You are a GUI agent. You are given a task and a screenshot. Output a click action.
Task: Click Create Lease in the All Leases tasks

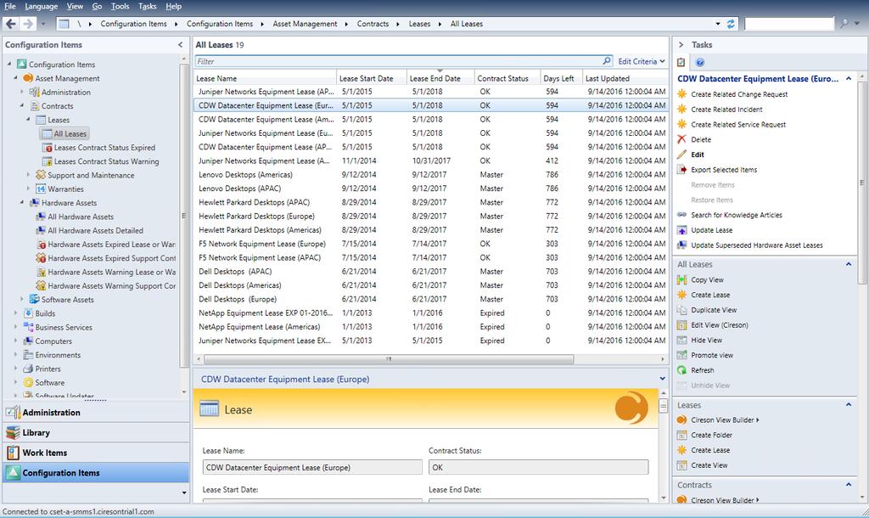tap(710, 295)
